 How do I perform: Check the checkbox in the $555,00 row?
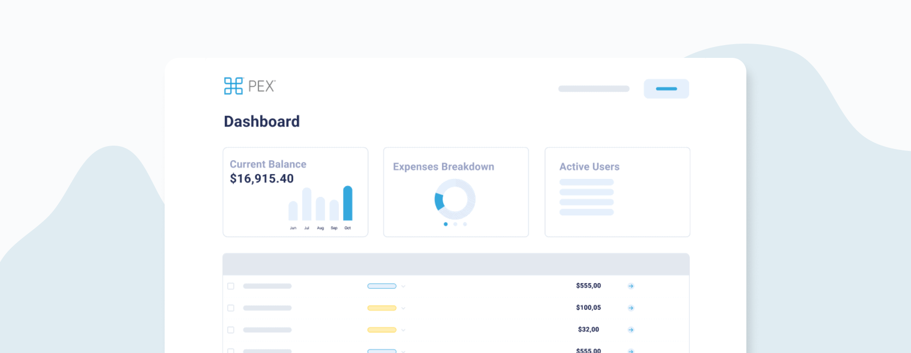(231, 286)
